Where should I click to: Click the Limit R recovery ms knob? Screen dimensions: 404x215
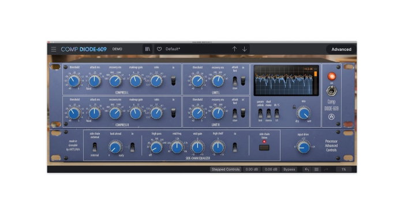pos(218,113)
